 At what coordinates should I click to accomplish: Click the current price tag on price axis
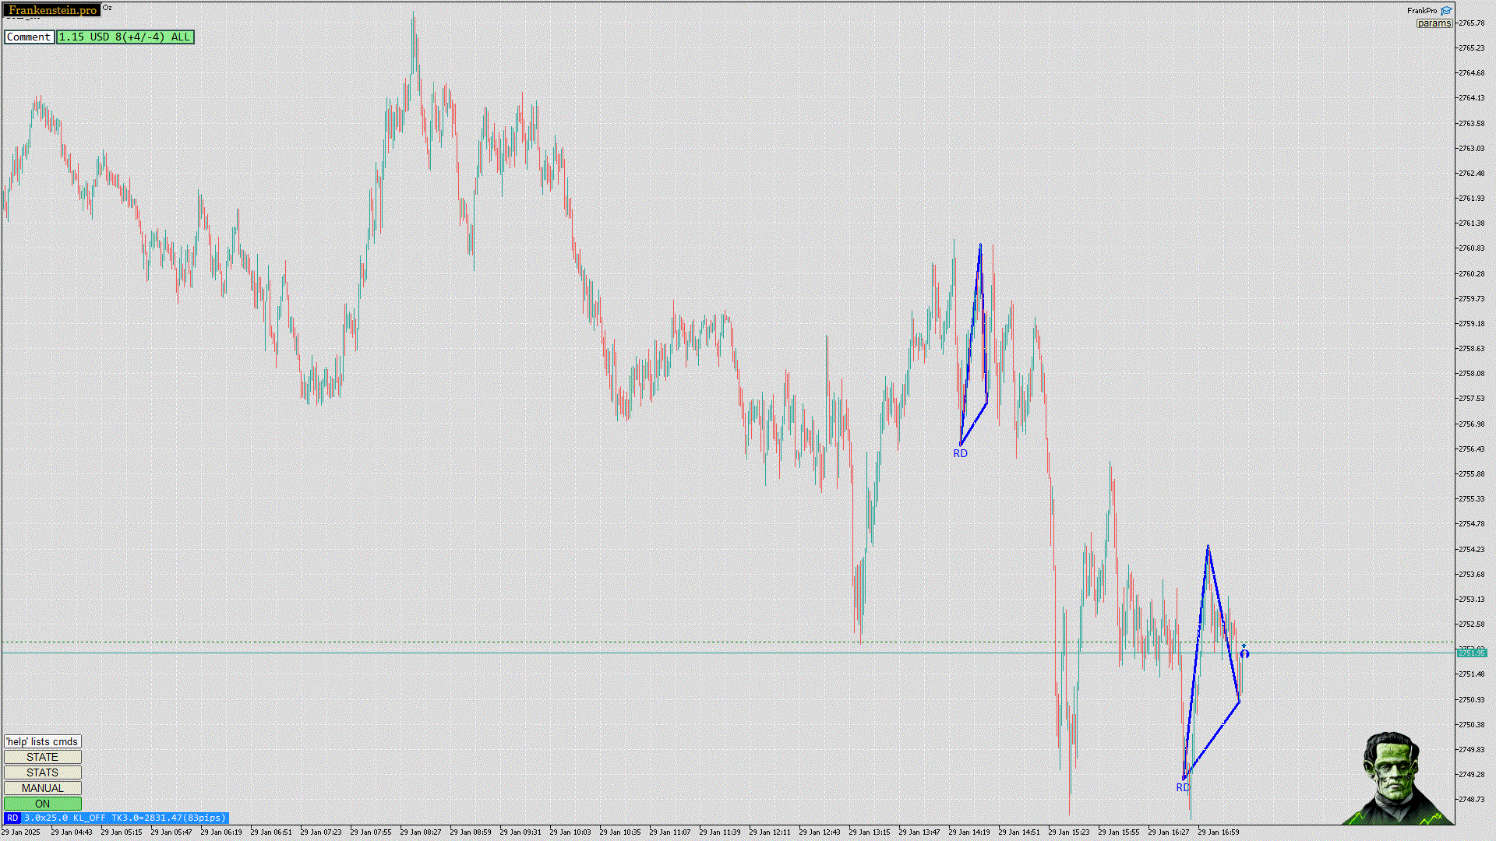[1471, 653]
